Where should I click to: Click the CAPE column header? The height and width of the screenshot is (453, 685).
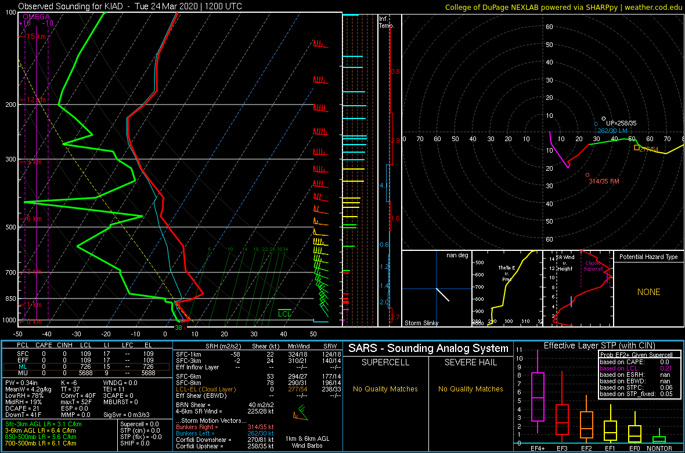point(44,346)
